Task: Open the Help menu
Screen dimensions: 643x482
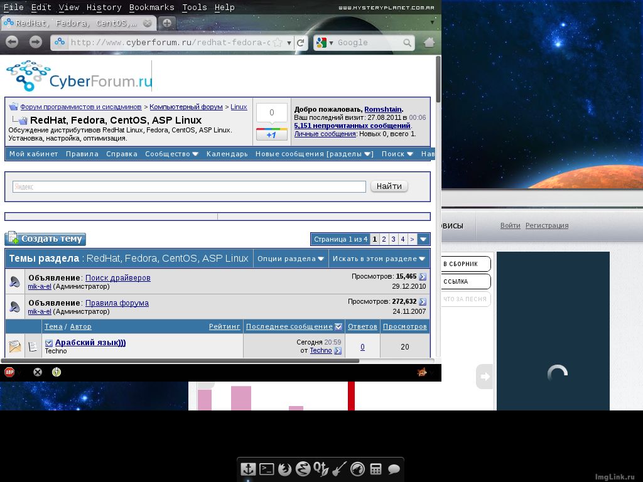Action: 225,8
